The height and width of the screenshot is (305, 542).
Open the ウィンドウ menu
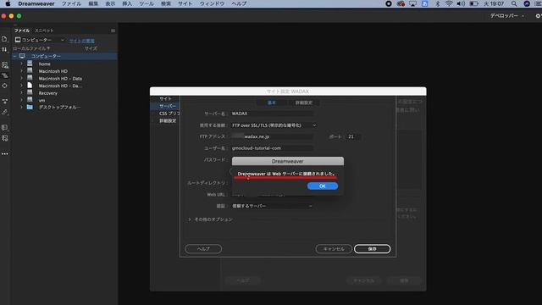click(212, 3)
